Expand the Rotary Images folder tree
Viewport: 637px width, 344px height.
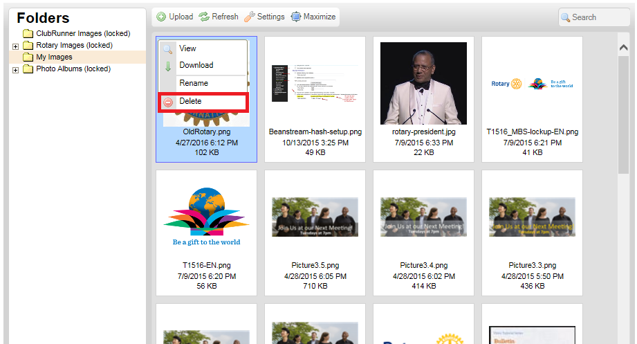click(x=16, y=46)
